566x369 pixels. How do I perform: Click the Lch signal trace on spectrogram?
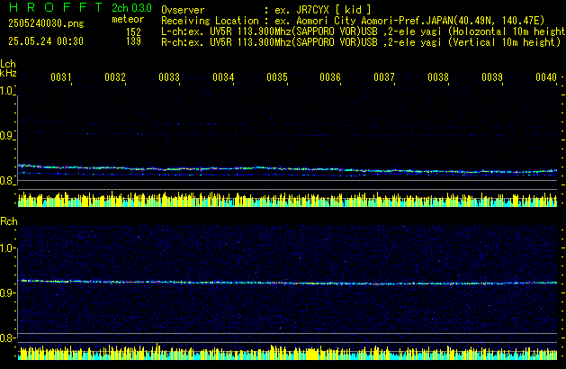click(x=287, y=168)
